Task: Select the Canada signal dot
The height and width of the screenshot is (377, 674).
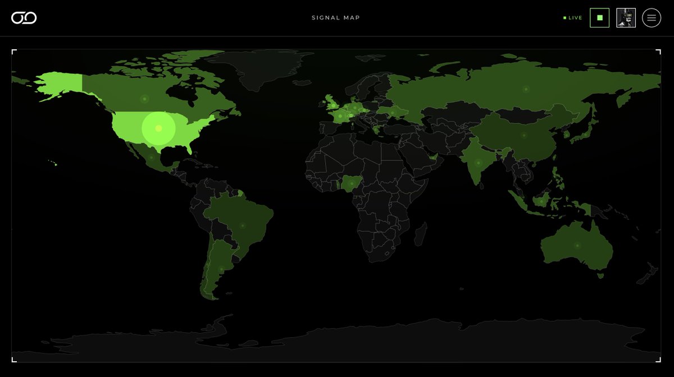Action: [144, 99]
